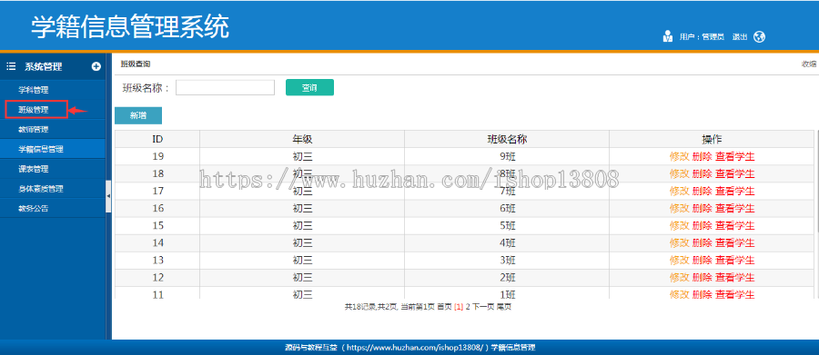Viewport: 819px width, 355px height.
Task: Click 查看学生 for the 5班 row
Action: click(x=735, y=226)
